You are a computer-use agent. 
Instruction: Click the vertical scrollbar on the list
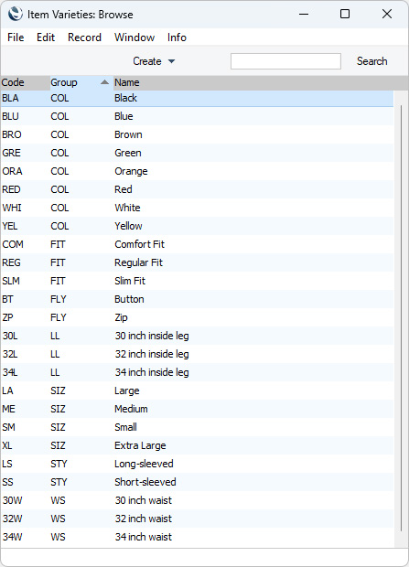[401, 318]
